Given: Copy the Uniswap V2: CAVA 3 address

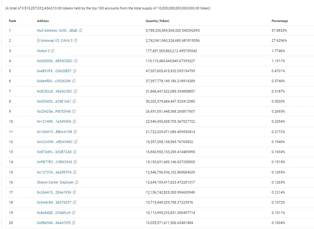Looking at the screenshot, I should [76, 40].
